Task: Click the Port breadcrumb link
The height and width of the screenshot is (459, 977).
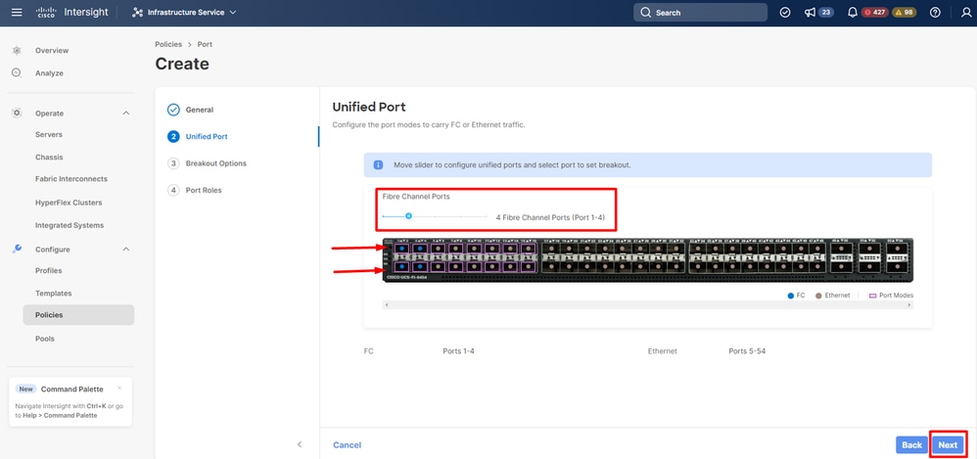Action: (x=205, y=44)
